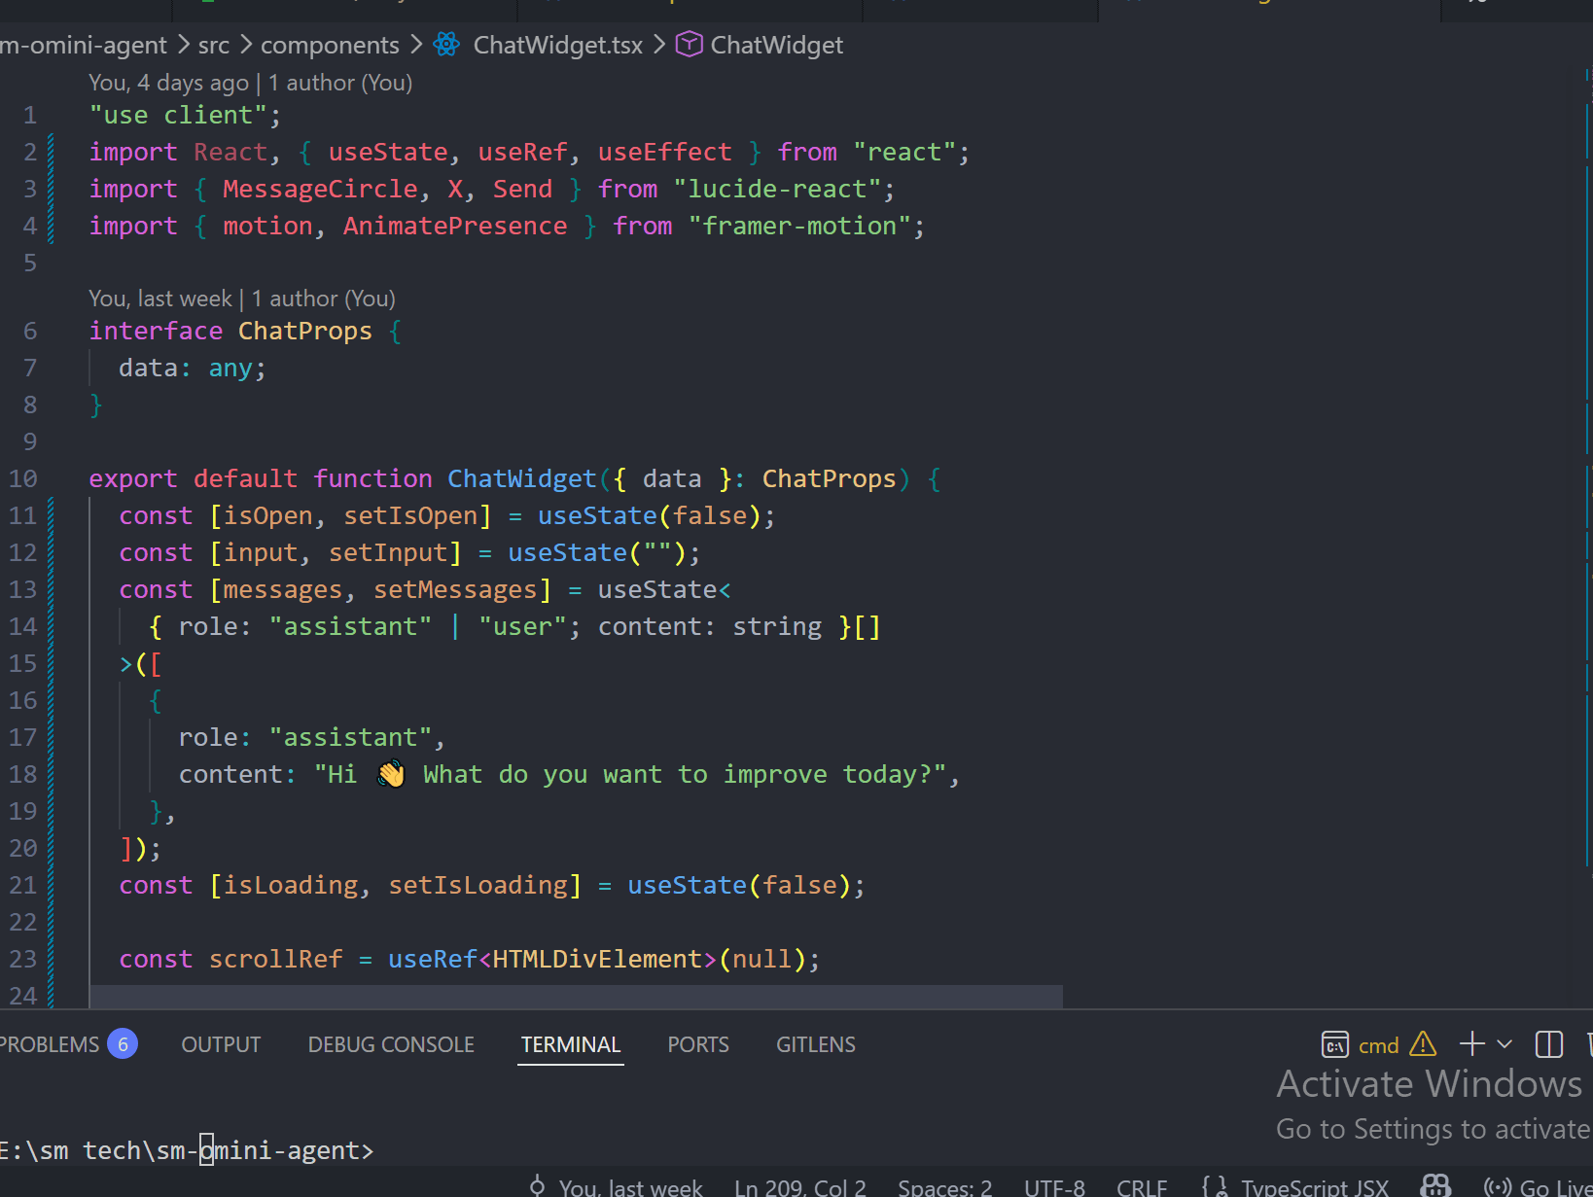
Task: Click the src breadcrumb
Action: (214, 45)
